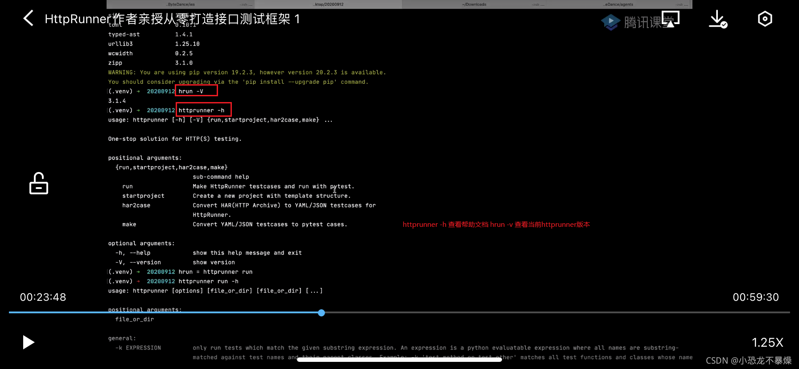The image size is (799, 369).
Task: Click the 'httprunner run -h' command line
Action: point(208,282)
